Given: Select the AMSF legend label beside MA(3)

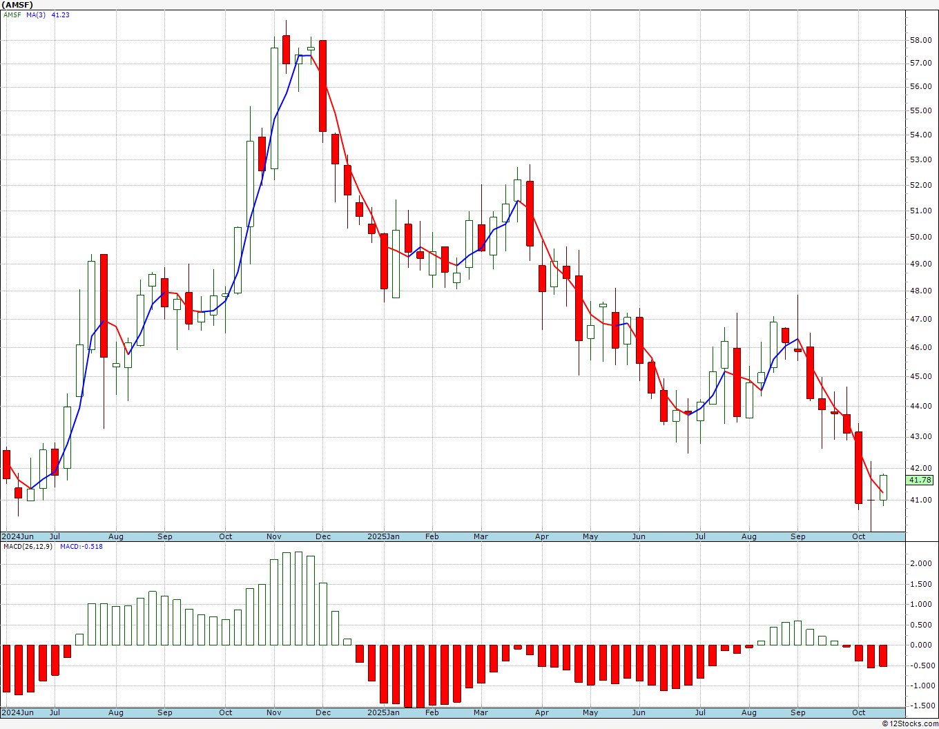Looking at the screenshot, I should [12, 14].
